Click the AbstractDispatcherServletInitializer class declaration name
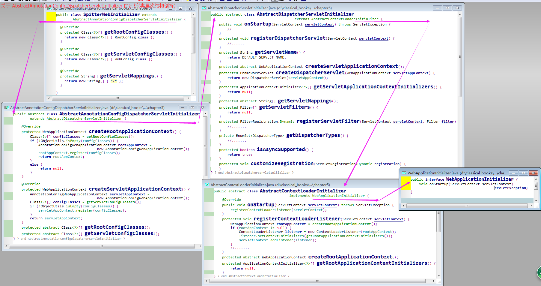The height and width of the screenshot is (286, 541). (305, 14)
